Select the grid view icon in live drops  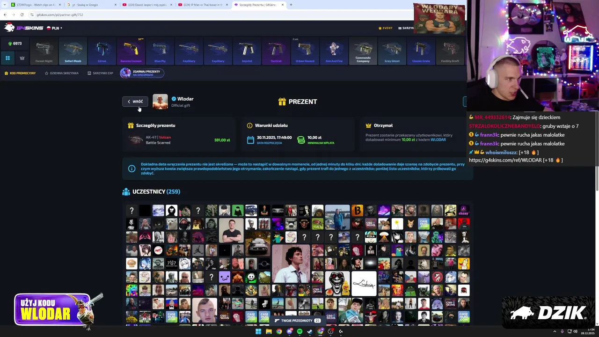(7, 58)
